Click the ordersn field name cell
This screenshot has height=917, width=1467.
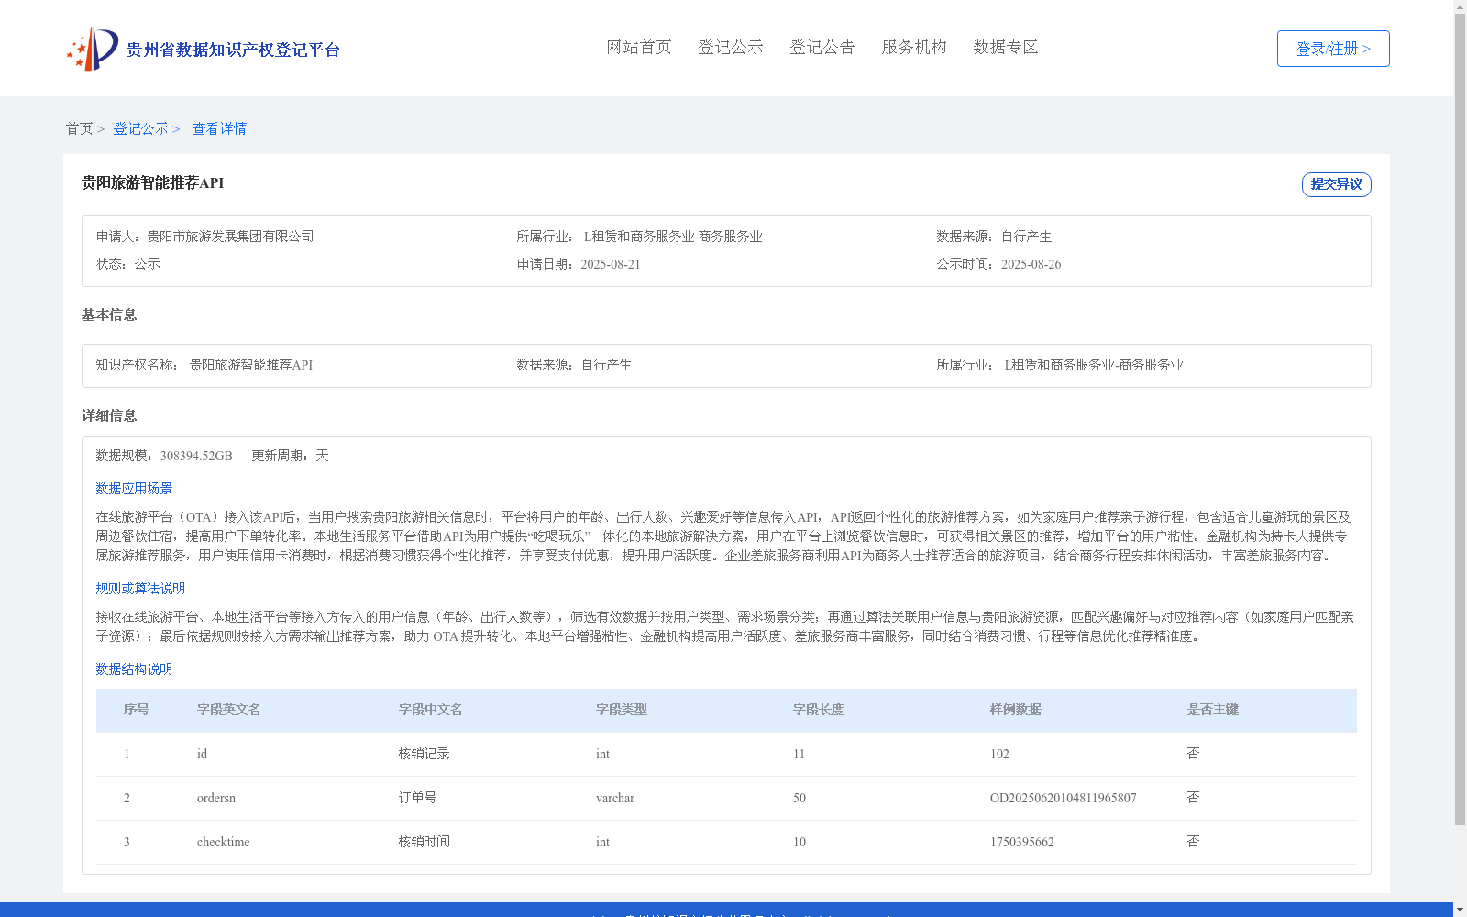click(216, 798)
